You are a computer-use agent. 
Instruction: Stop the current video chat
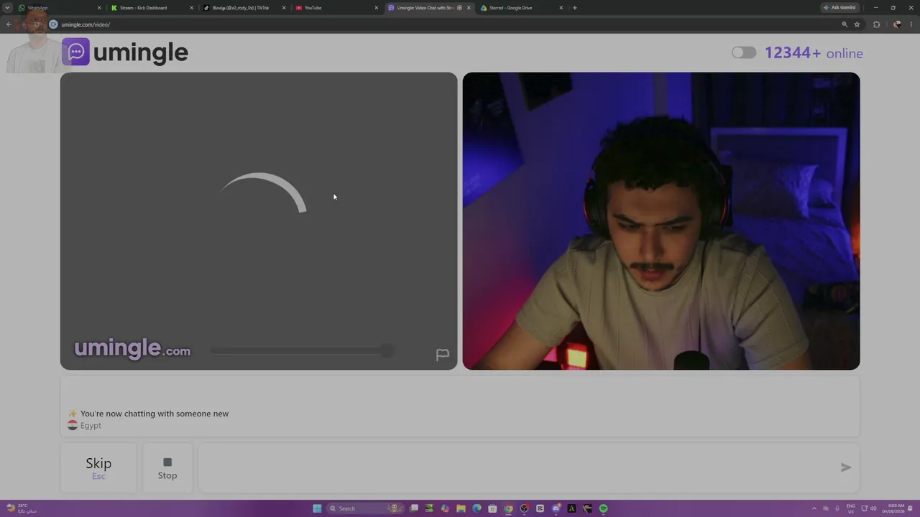(167, 467)
